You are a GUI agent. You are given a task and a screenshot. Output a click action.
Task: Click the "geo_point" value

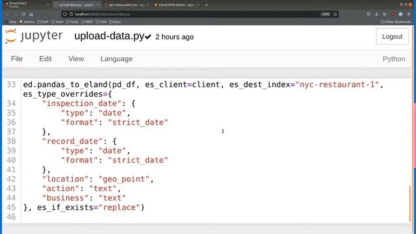pos(124,179)
